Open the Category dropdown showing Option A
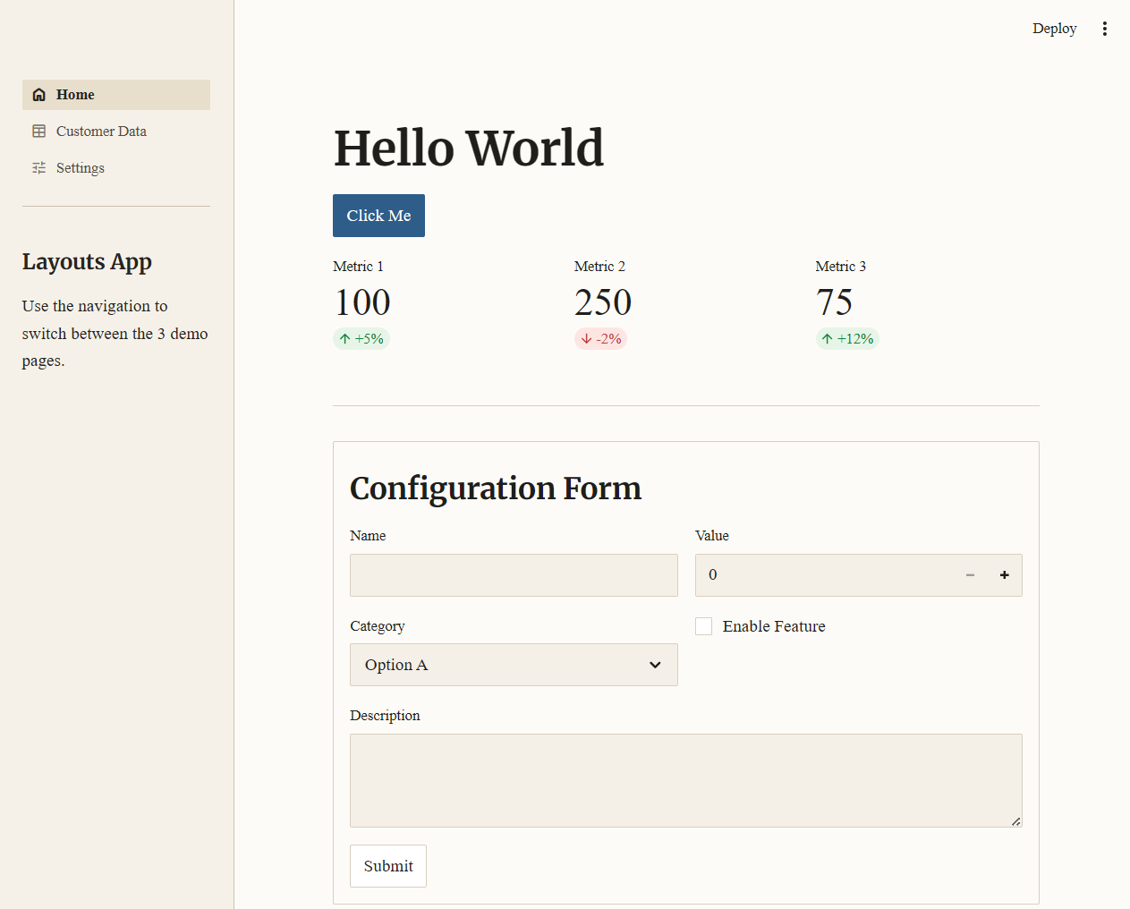 click(514, 665)
